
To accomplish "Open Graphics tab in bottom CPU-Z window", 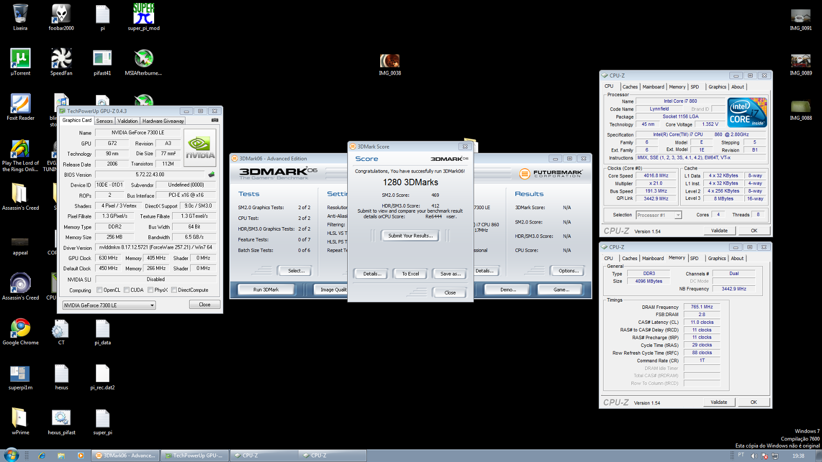I will coord(717,258).
